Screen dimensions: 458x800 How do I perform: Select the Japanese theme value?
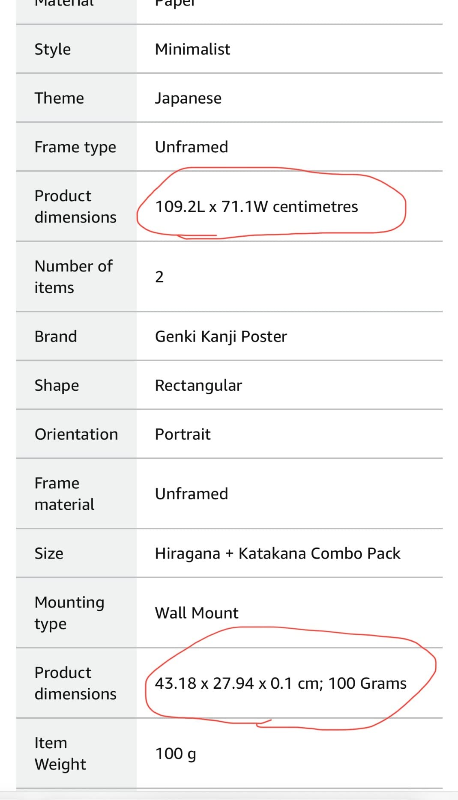(188, 98)
